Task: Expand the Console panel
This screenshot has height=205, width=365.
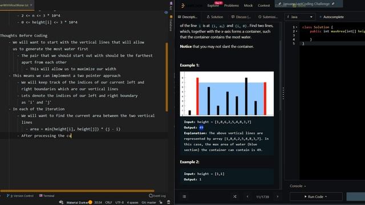Action: 298,186
